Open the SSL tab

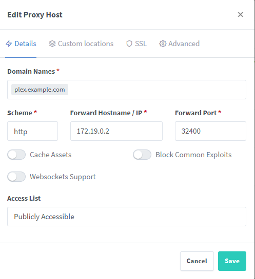coord(136,44)
